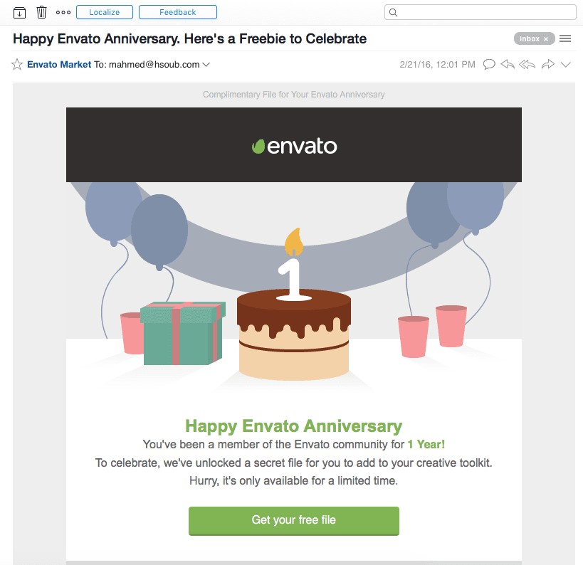Remove the Inbox tag using its x
Screen dimensions: 583x565
[x=546, y=39]
